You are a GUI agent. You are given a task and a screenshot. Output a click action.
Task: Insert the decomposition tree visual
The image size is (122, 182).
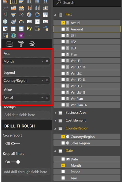(x=46, y=29)
